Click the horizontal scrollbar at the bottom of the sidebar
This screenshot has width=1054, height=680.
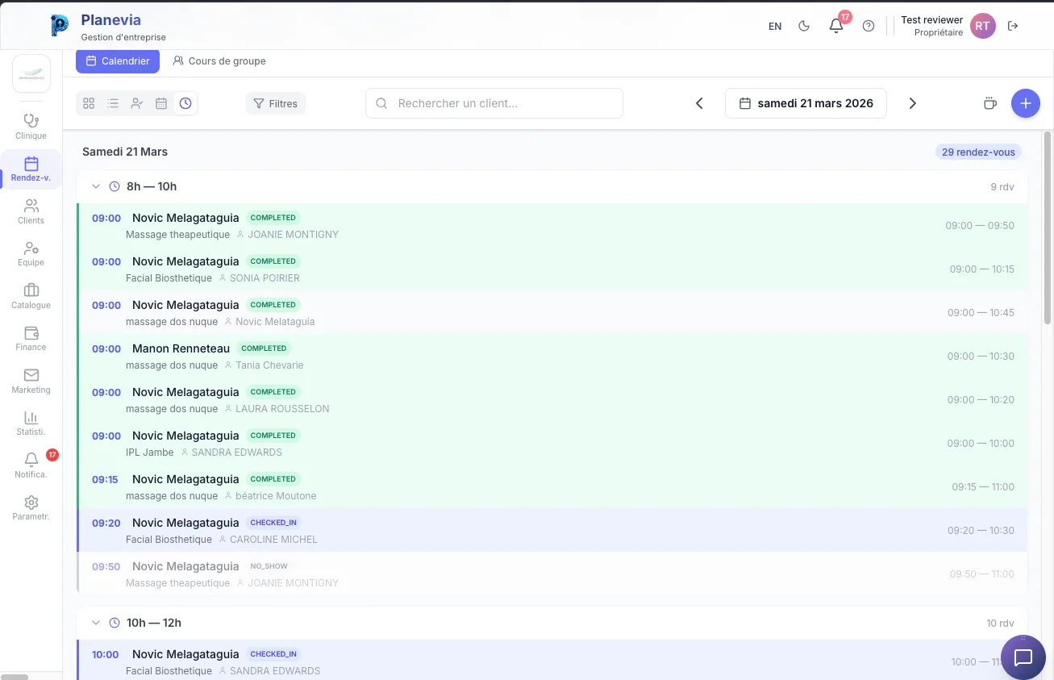tap(15, 677)
